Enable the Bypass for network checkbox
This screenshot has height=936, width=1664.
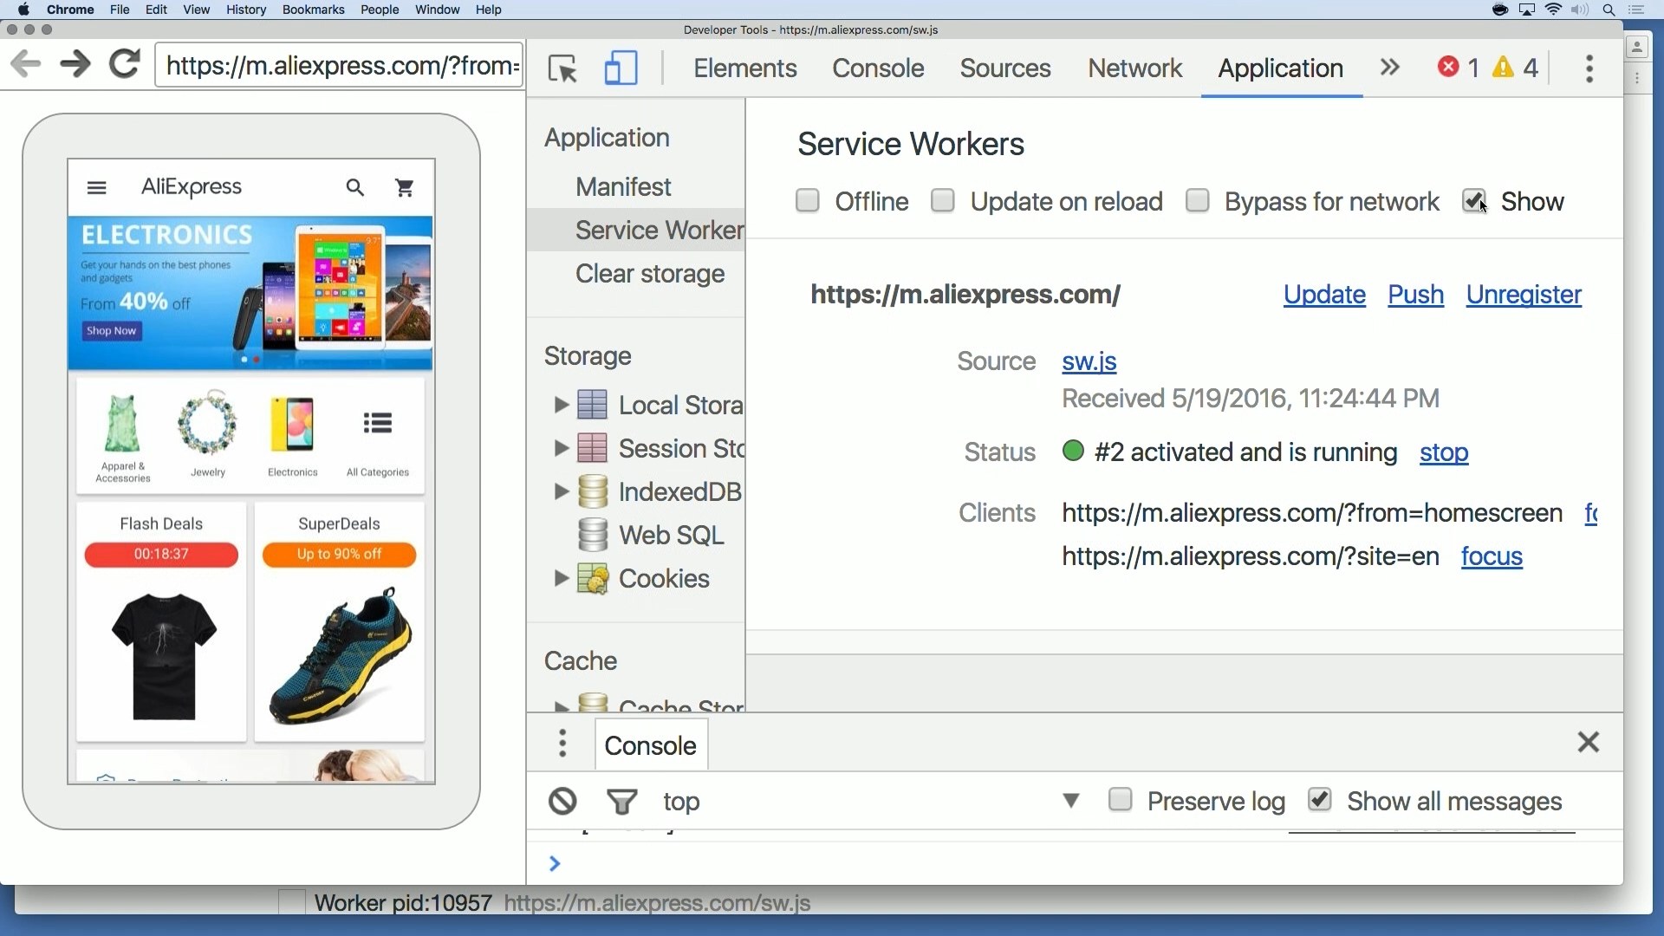point(1198,201)
